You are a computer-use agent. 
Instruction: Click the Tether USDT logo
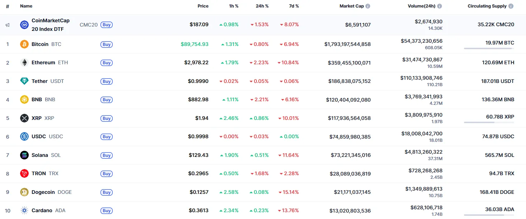click(24, 81)
